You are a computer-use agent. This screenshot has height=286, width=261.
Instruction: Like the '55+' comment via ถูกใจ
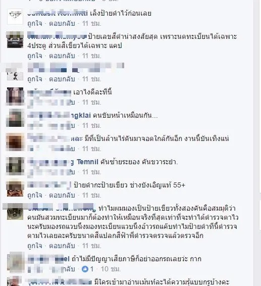click(x=35, y=196)
